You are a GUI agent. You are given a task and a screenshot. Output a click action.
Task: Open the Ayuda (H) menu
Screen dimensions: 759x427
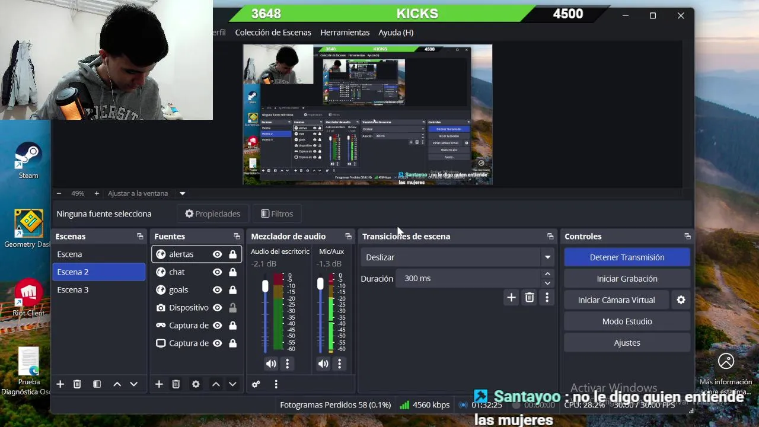pos(396,32)
